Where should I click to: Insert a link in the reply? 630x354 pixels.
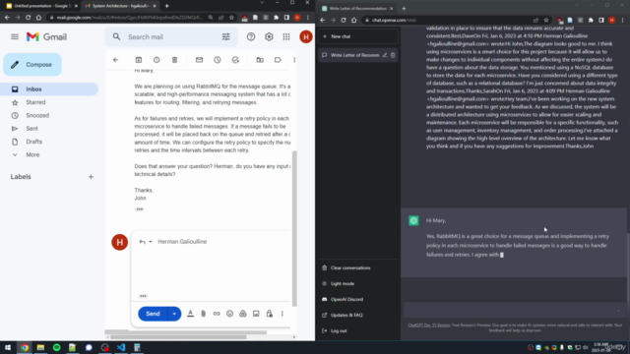pos(217,314)
